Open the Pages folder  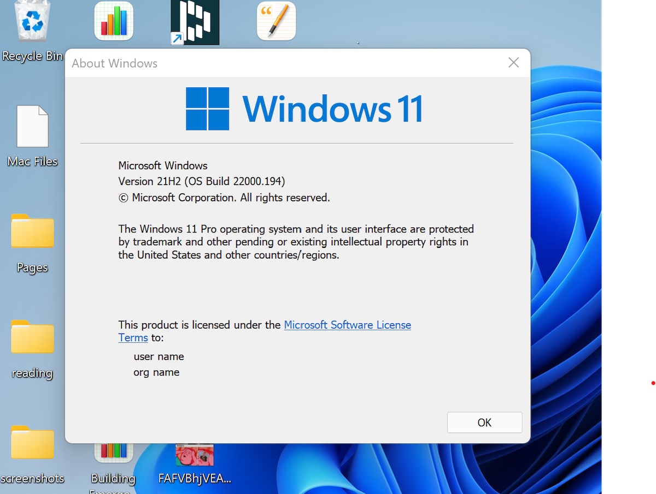click(x=32, y=231)
